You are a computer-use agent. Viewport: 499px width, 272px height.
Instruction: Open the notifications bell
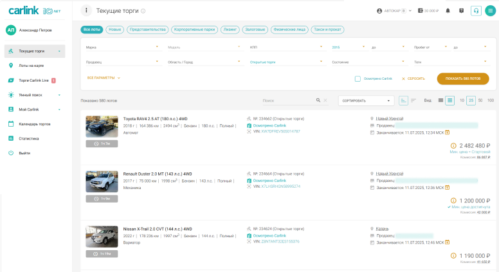448,11
